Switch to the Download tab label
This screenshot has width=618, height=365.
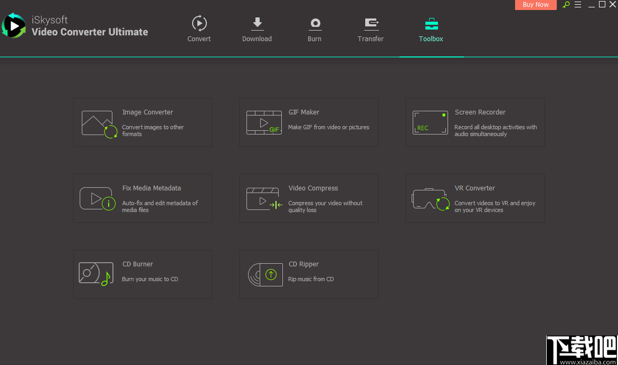tap(257, 39)
